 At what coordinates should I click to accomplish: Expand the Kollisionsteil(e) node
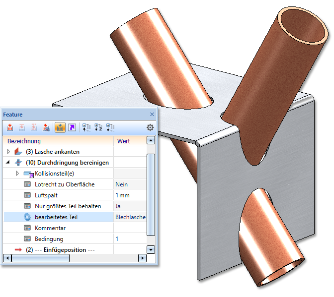[17, 174]
